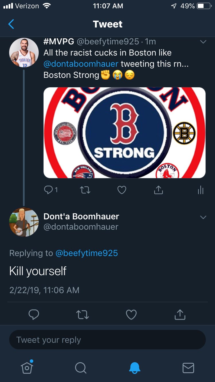Like the Dont'a Boomhauer reply
This screenshot has height=382, width=215.
click(x=131, y=315)
